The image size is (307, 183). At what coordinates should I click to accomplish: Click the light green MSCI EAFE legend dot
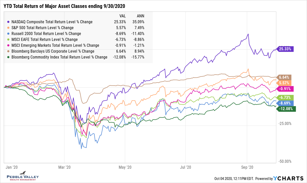click(9, 40)
